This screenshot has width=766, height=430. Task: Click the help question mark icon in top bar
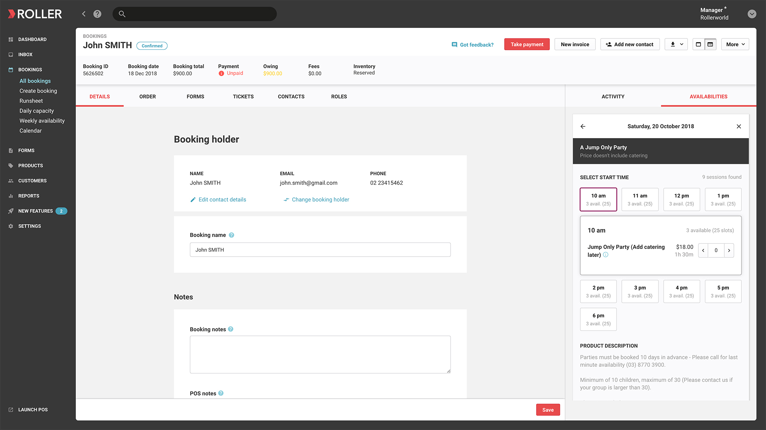click(x=97, y=14)
